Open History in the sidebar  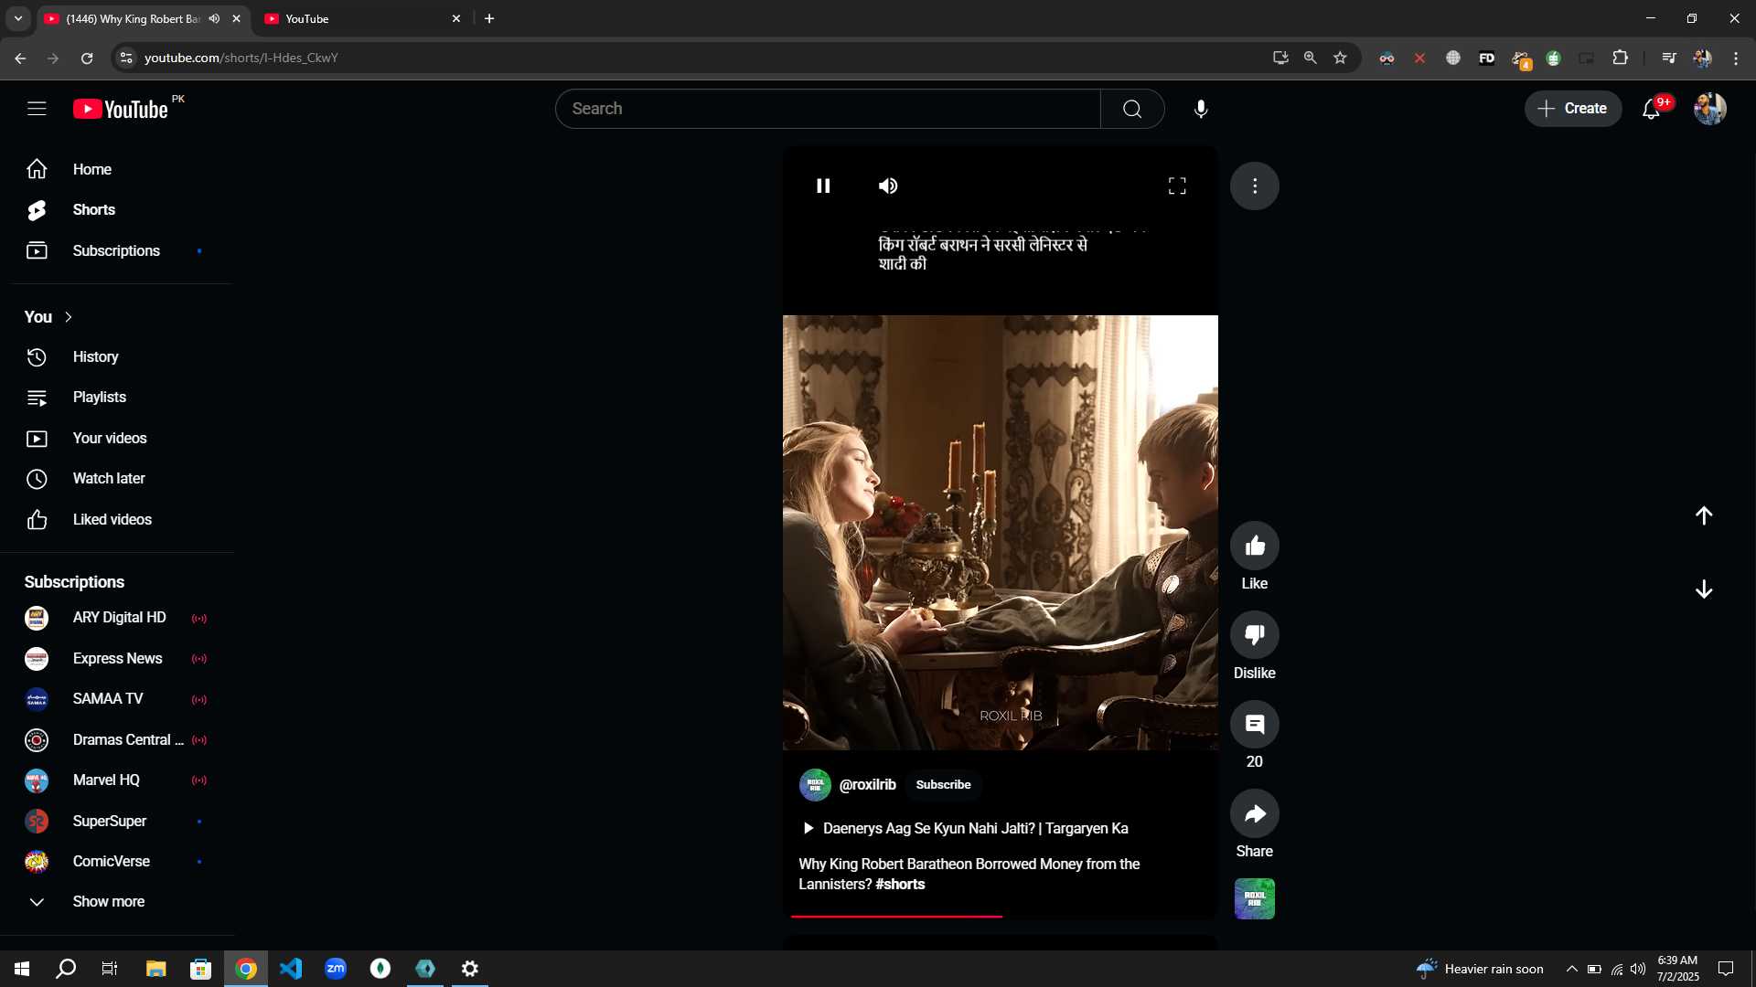117,356
